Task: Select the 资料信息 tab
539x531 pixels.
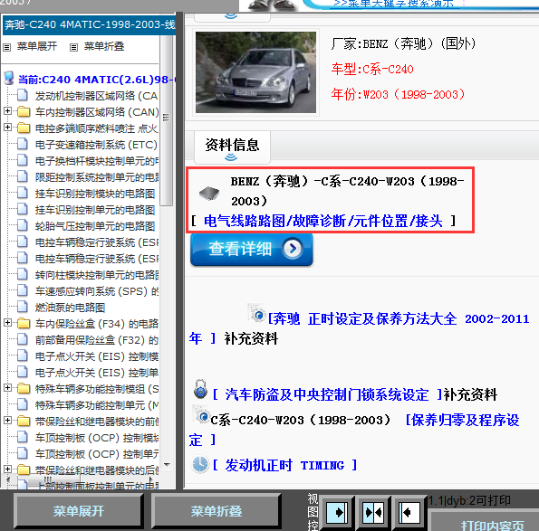Action: 233,147
